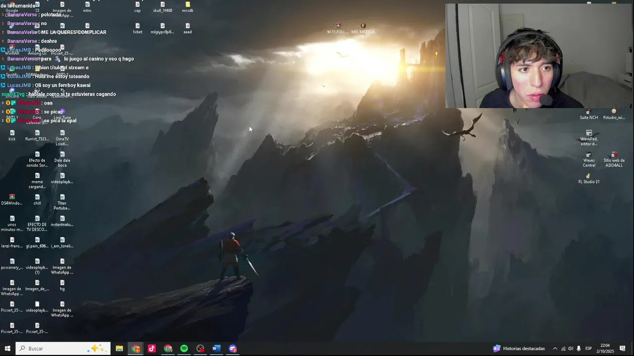Select the kick desktop file
Image resolution: width=634 pixels, height=356 pixels.
click(12, 135)
